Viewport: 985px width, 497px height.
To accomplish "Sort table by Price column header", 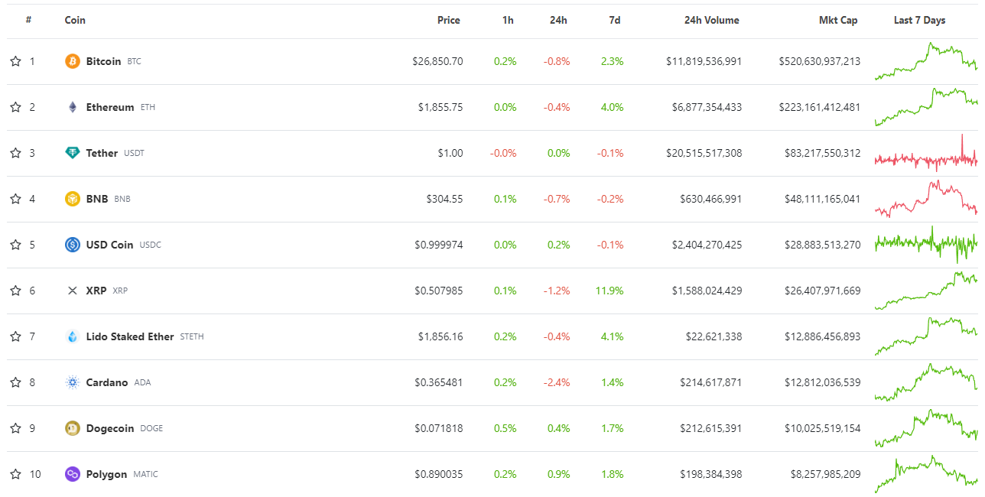I will tap(448, 20).
